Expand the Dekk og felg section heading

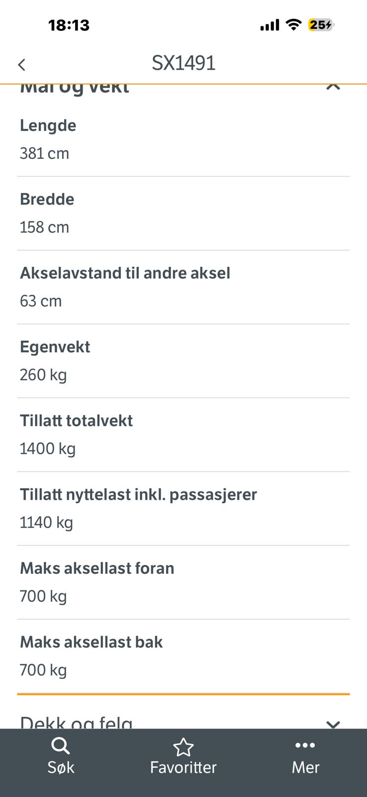click(x=77, y=722)
